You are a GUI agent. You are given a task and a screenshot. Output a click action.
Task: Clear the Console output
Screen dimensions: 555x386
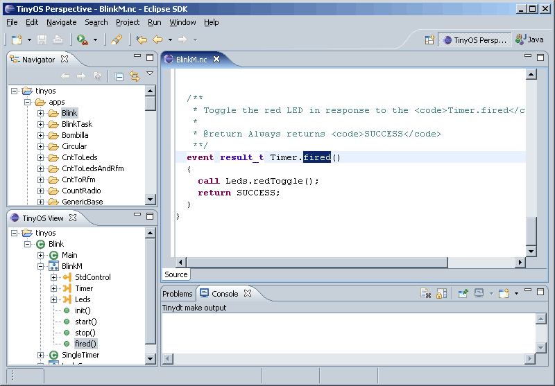(426, 294)
